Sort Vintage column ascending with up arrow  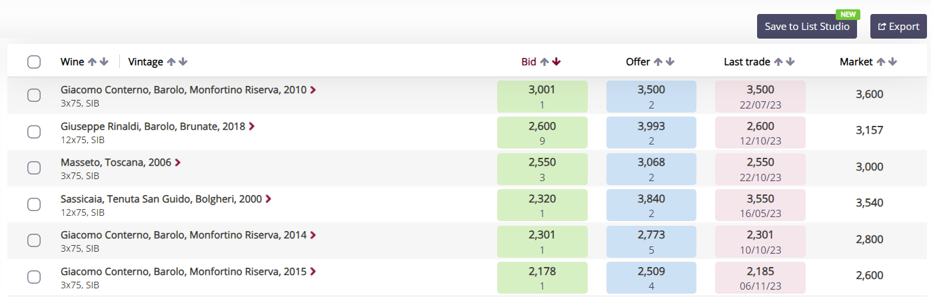point(171,62)
